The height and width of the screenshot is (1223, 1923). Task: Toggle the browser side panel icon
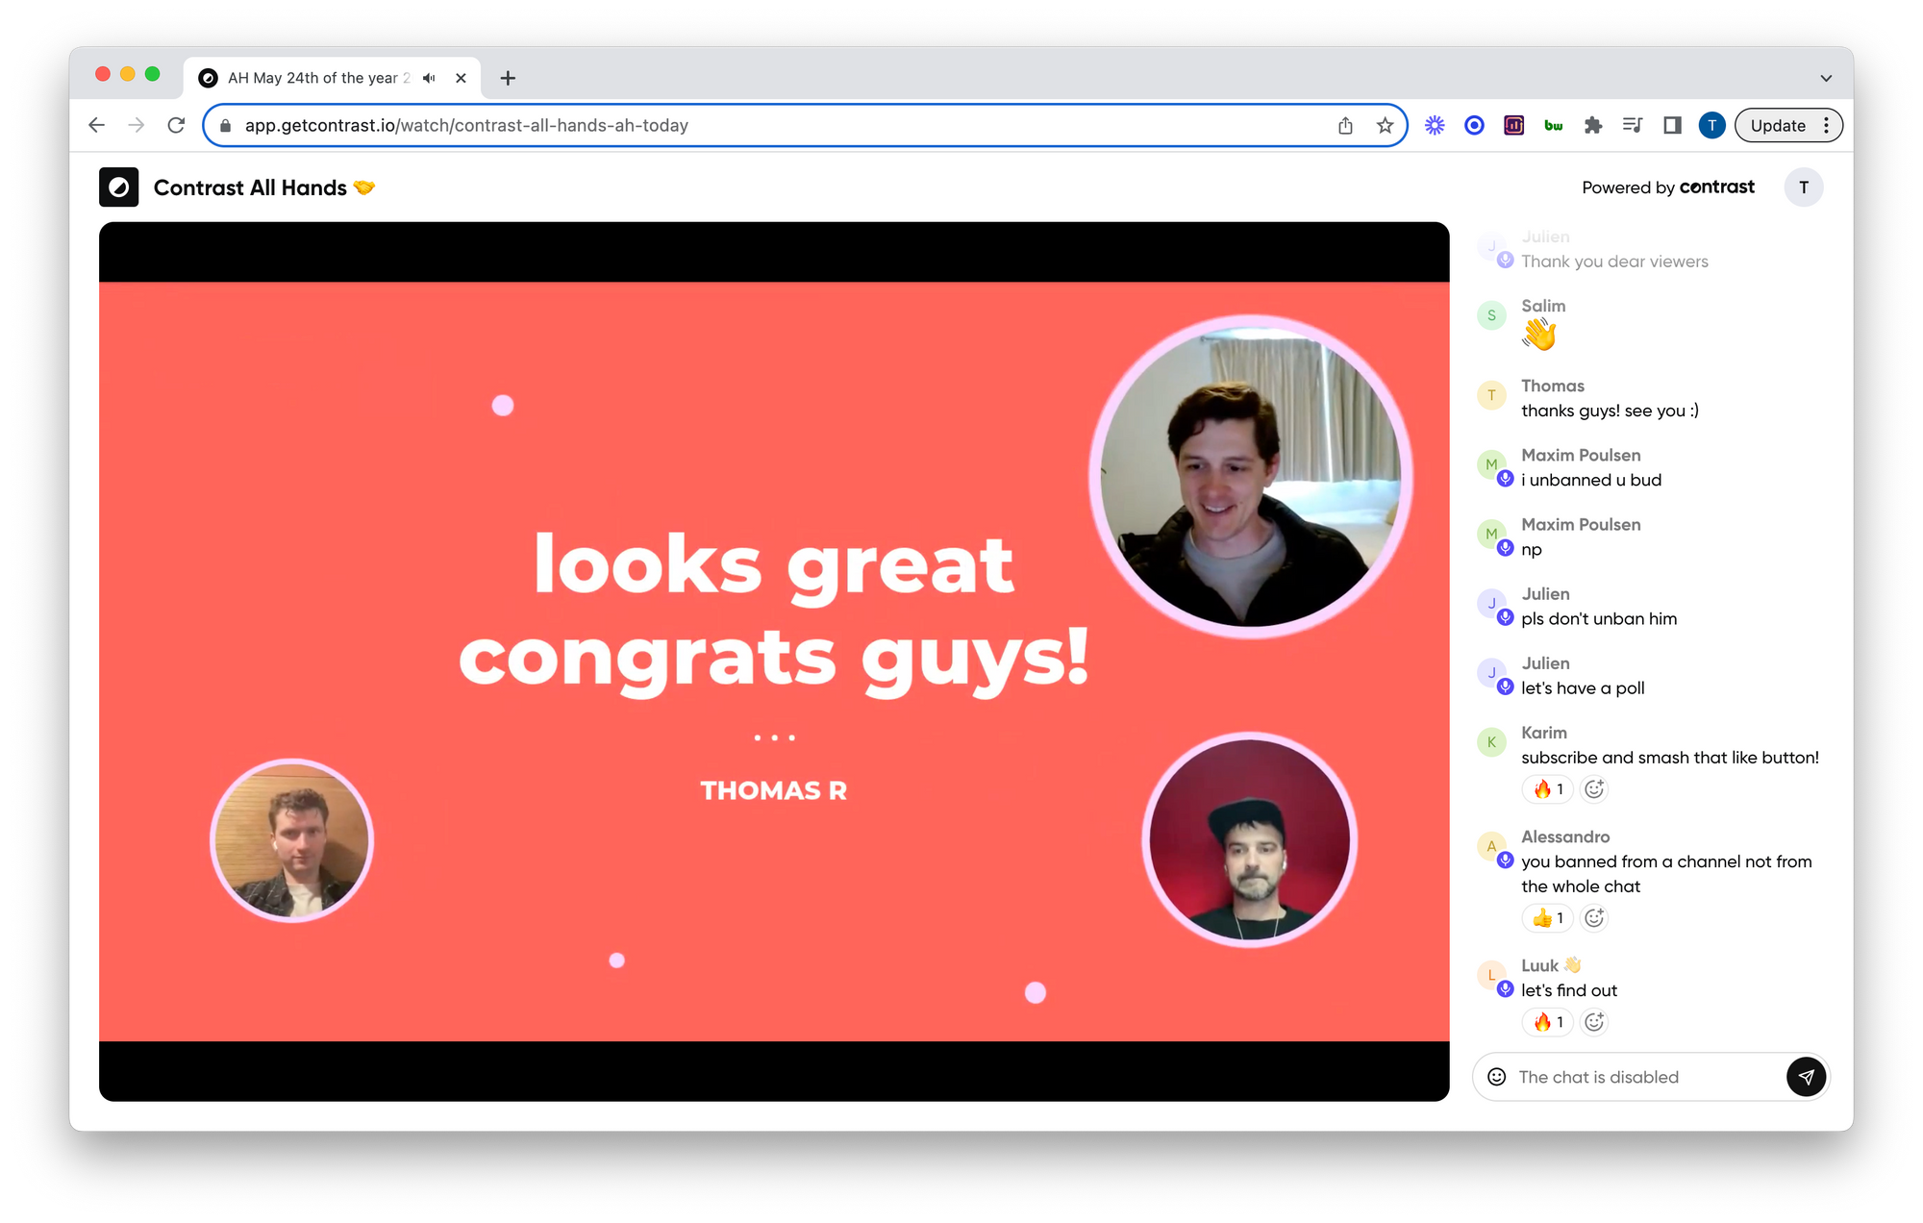coord(1672,125)
